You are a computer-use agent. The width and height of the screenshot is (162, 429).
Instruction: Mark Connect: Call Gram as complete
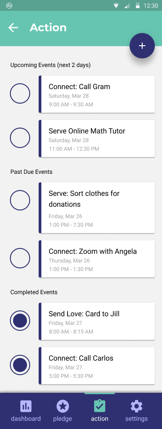(20, 94)
